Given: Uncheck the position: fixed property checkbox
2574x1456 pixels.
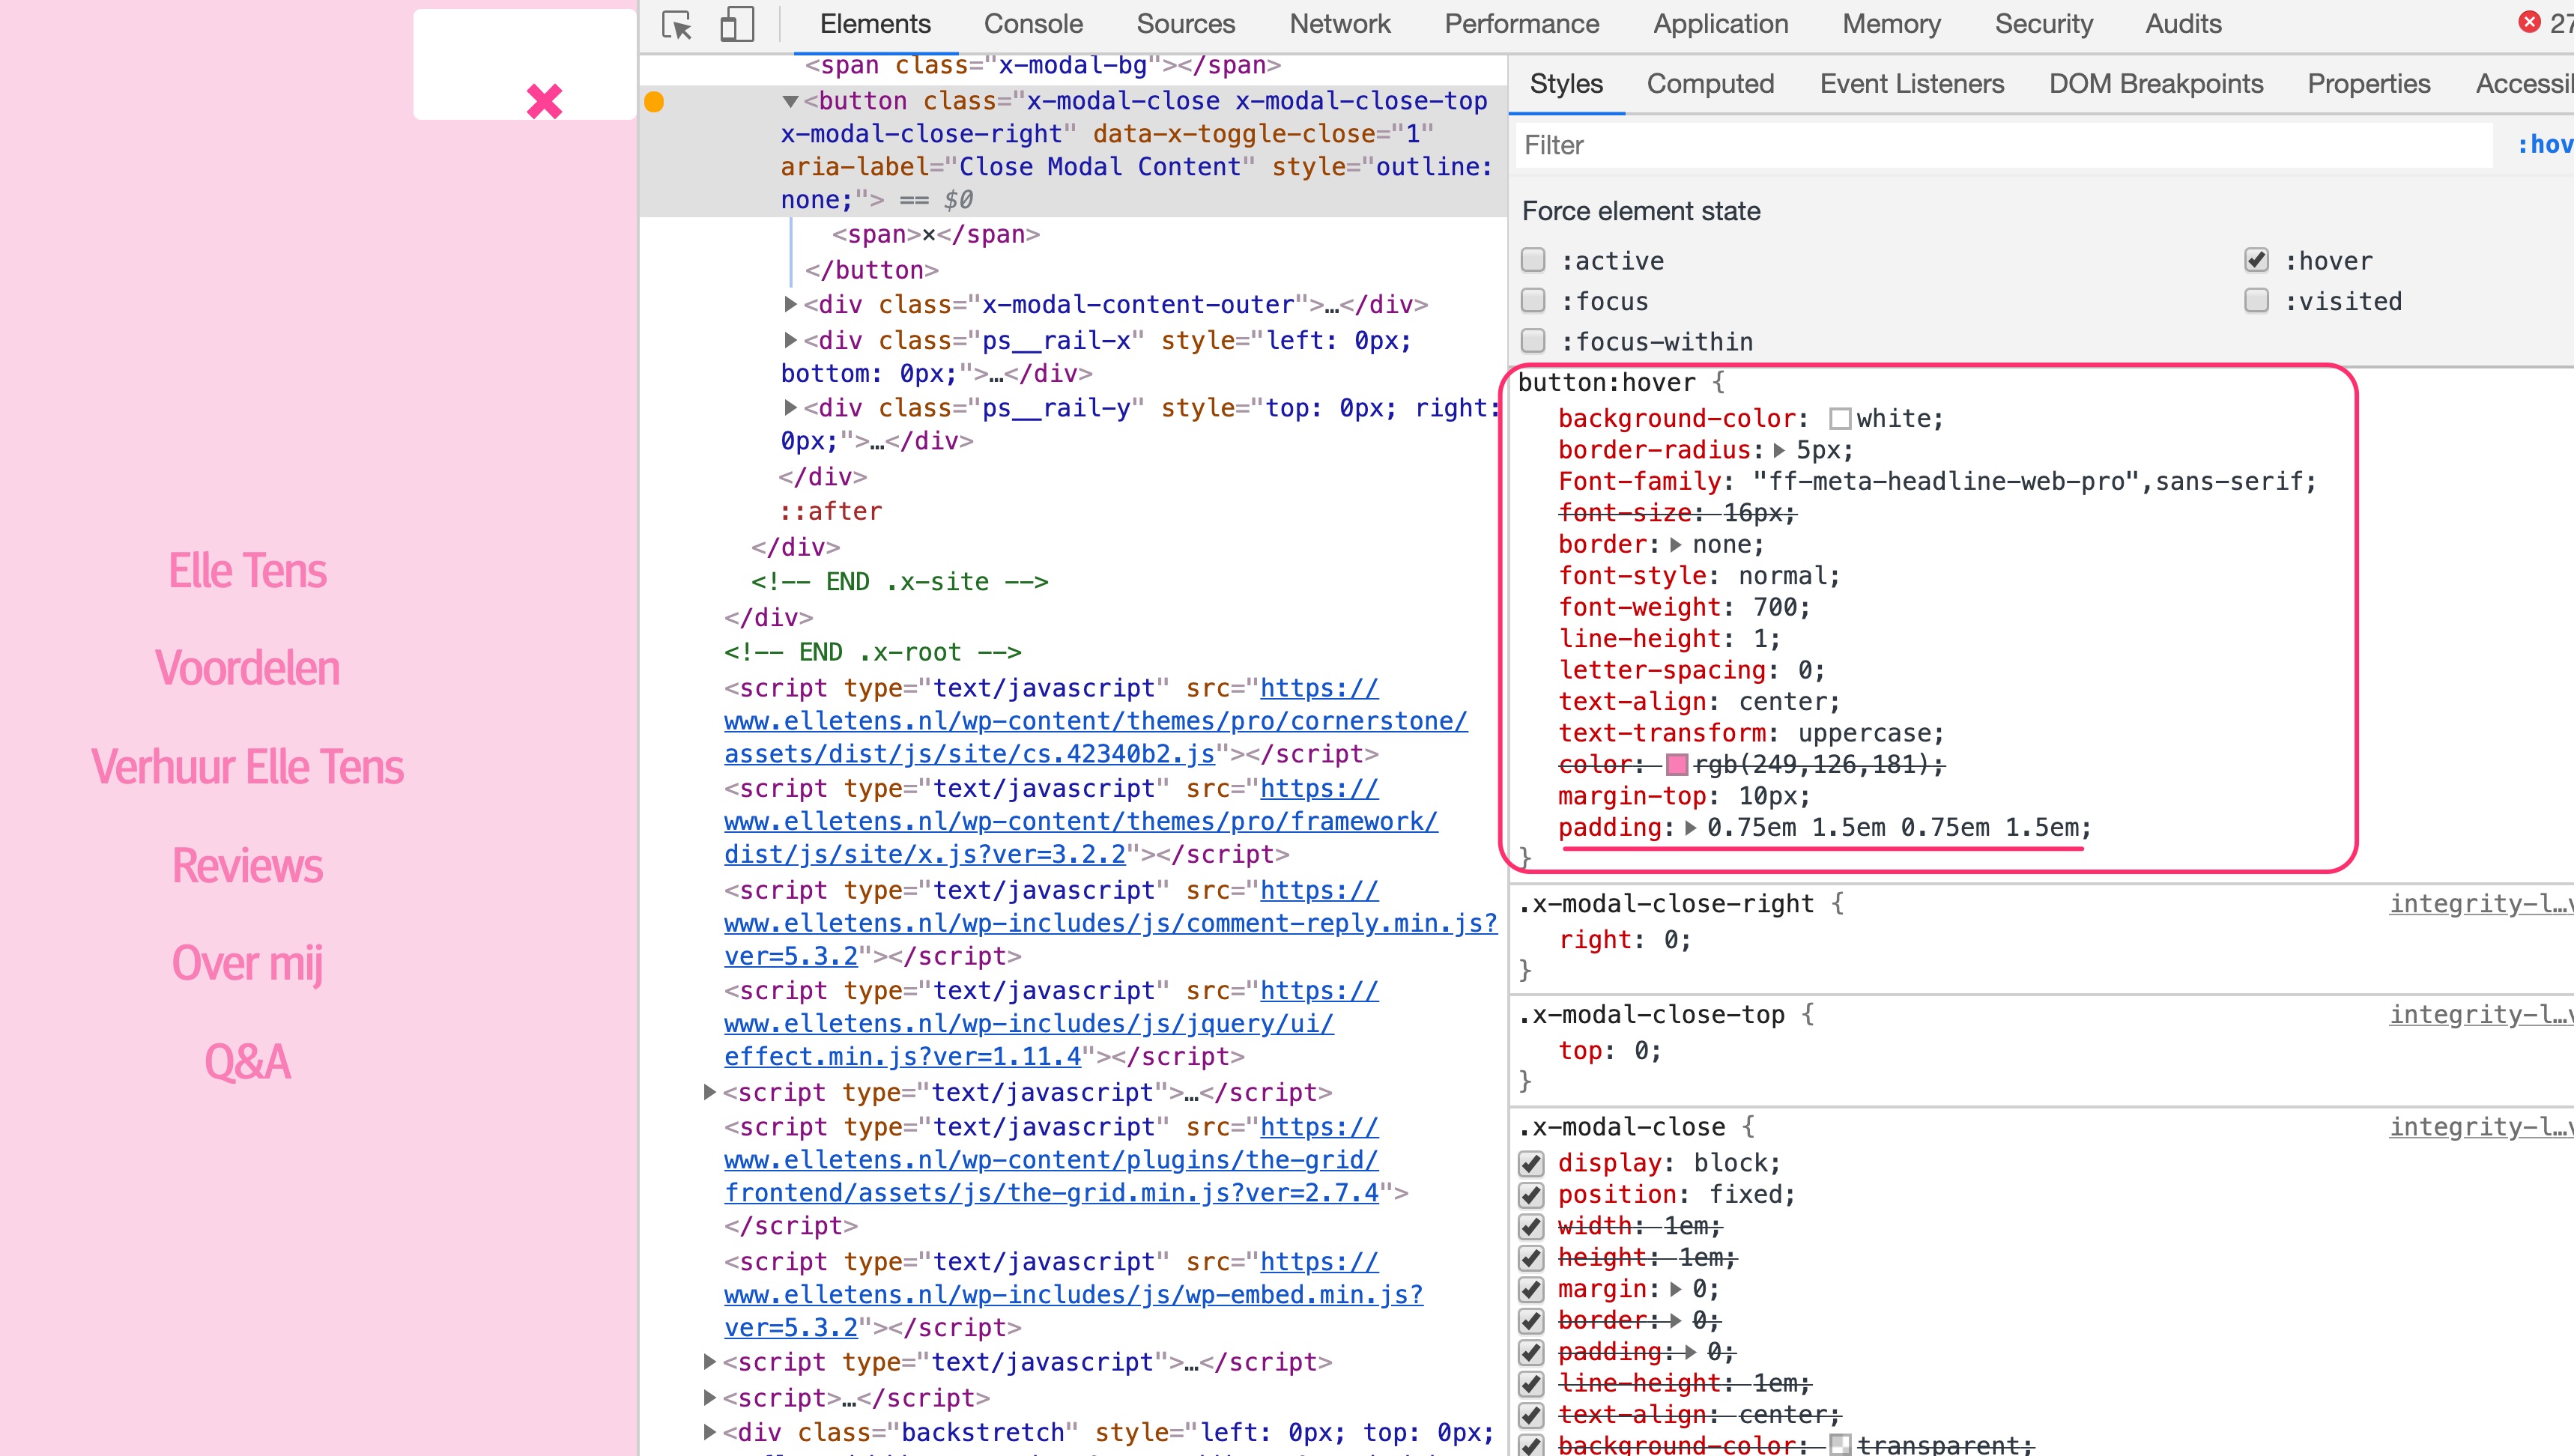Looking at the screenshot, I should coord(1531,1195).
